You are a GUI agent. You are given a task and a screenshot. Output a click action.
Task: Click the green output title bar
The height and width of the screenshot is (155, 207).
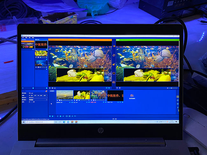click(x=147, y=40)
